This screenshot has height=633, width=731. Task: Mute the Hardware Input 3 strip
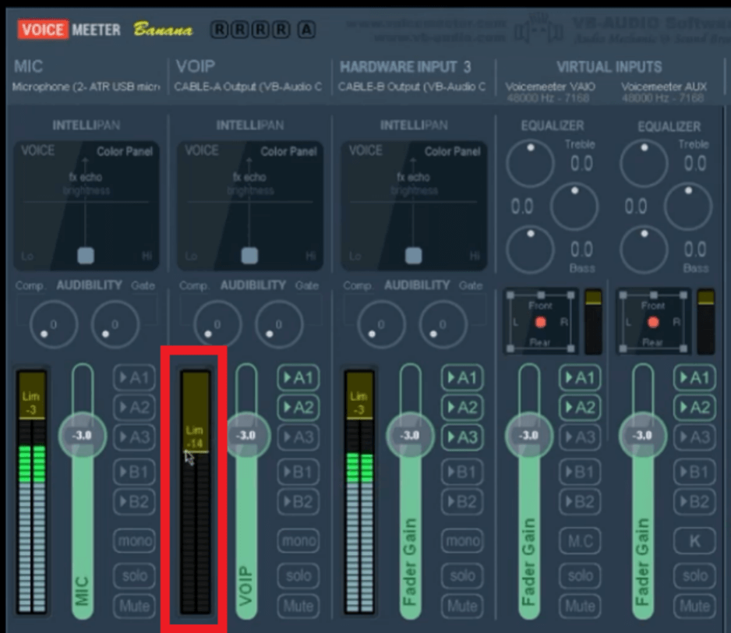tap(462, 606)
